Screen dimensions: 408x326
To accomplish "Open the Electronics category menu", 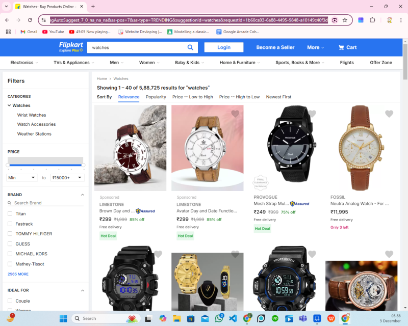I will (24, 63).
